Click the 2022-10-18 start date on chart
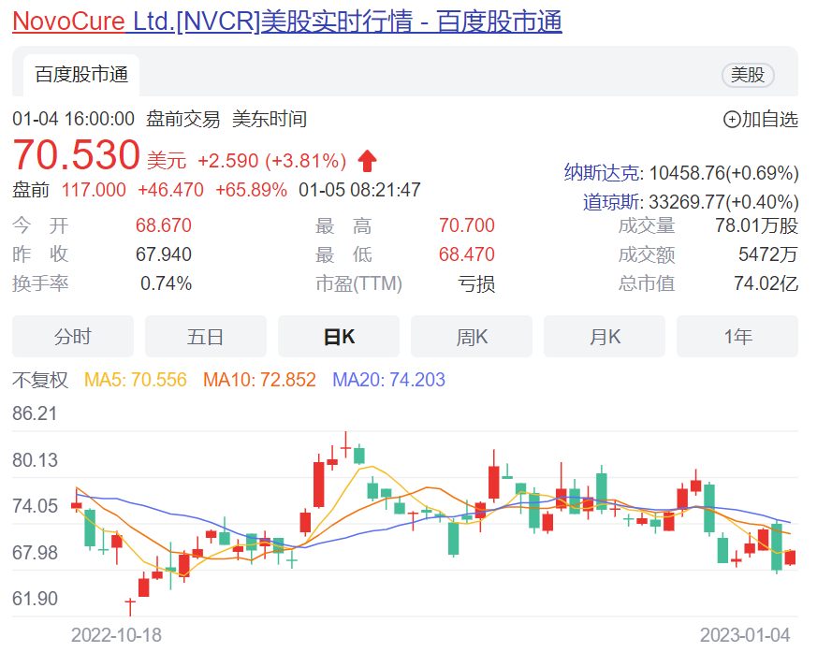This screenshot has width=817, height=652. tap(116, 635)
